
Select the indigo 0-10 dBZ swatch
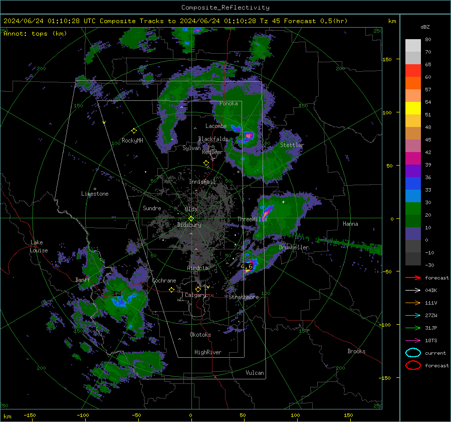tap(413, 234)
